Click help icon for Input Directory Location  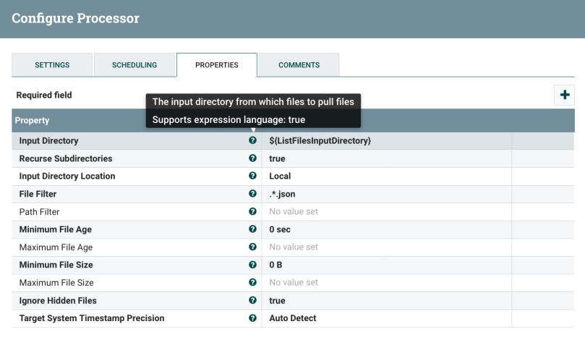(252, 176)
